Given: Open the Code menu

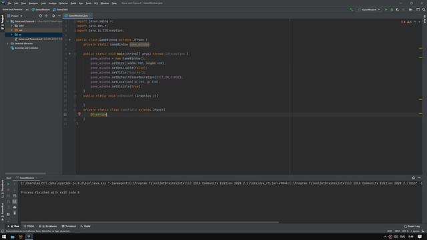Looking at the screenshot, I should 43,3.
